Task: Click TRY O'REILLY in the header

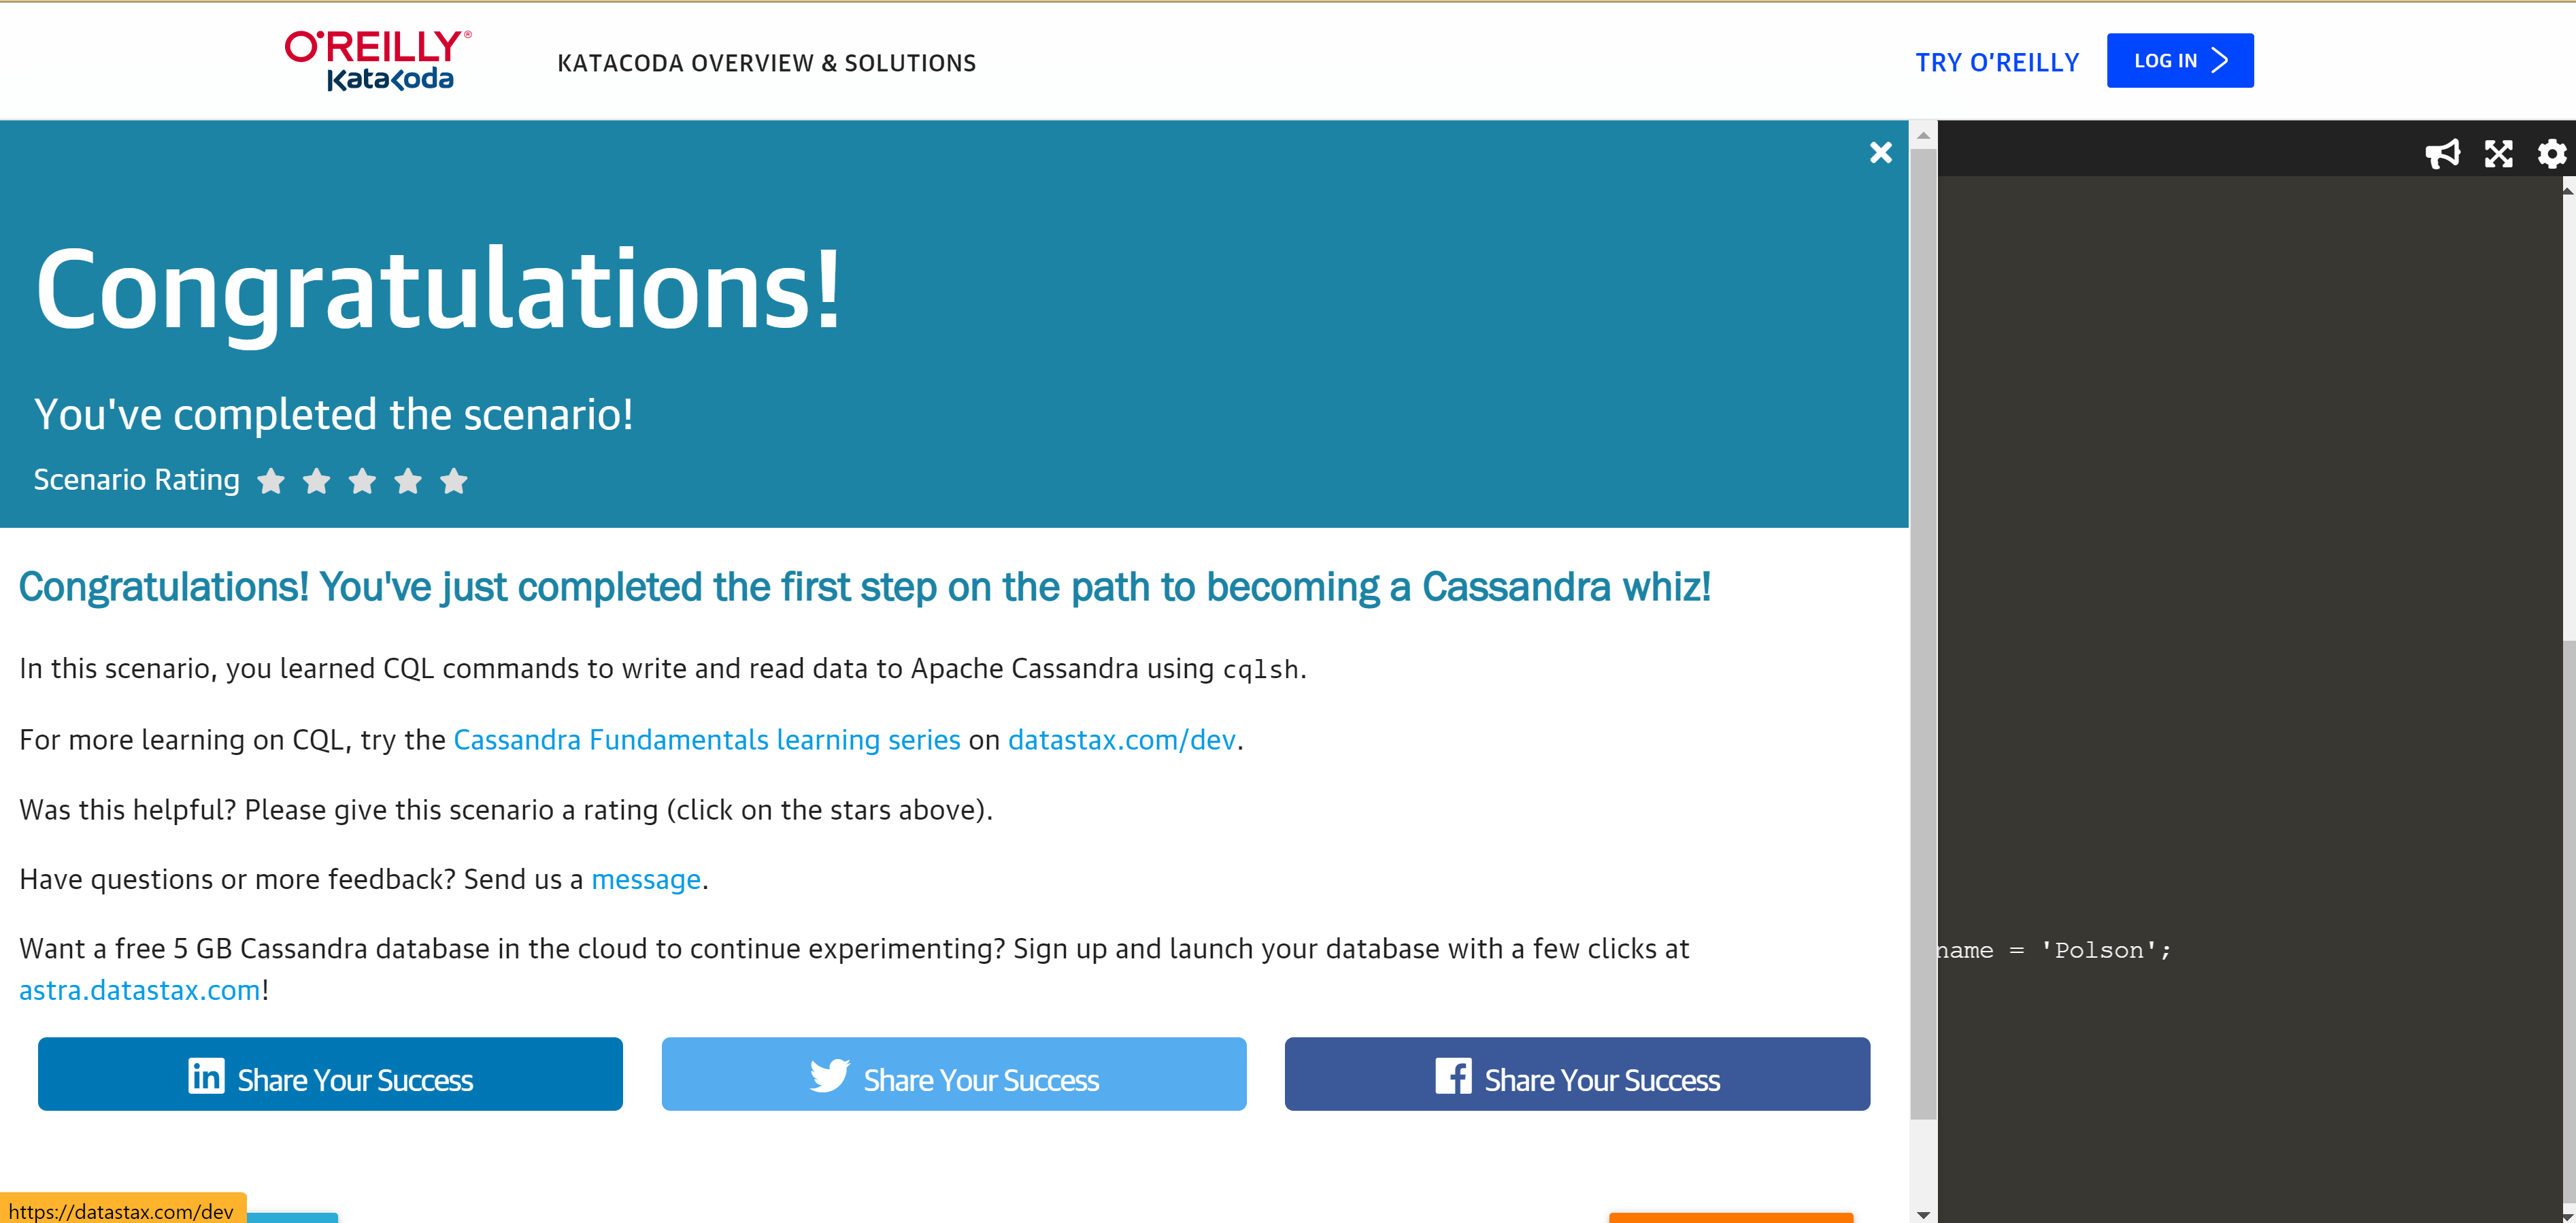Action: click(x=1997, y=61)
